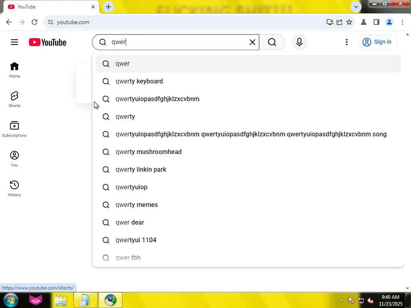Open Shorts from the sidebar
The image size is (411, 308).
(14, 99)
